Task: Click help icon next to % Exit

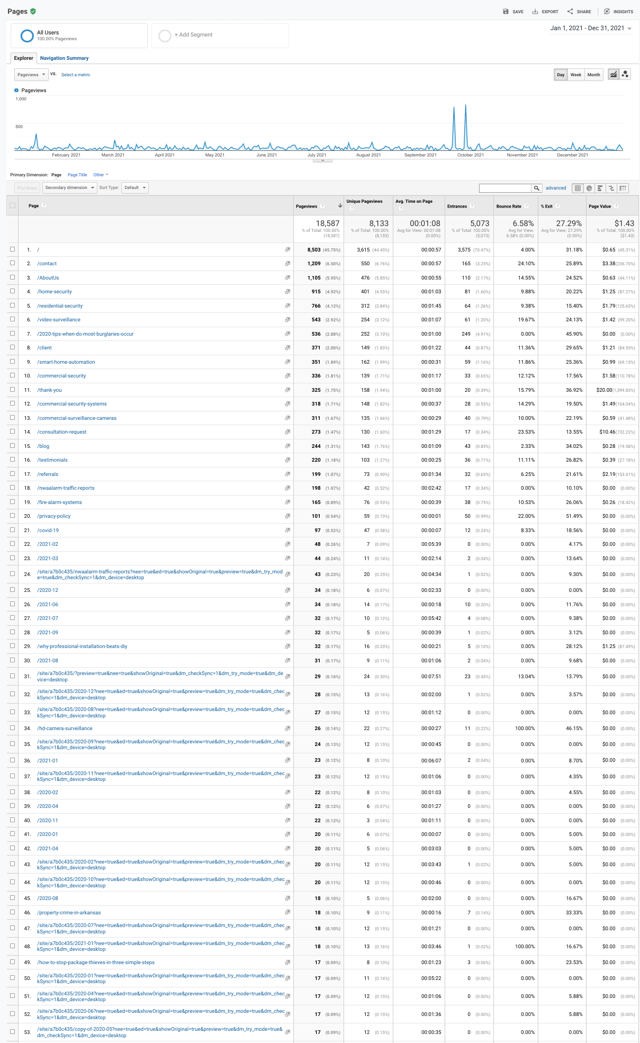Action: point(557,206)
